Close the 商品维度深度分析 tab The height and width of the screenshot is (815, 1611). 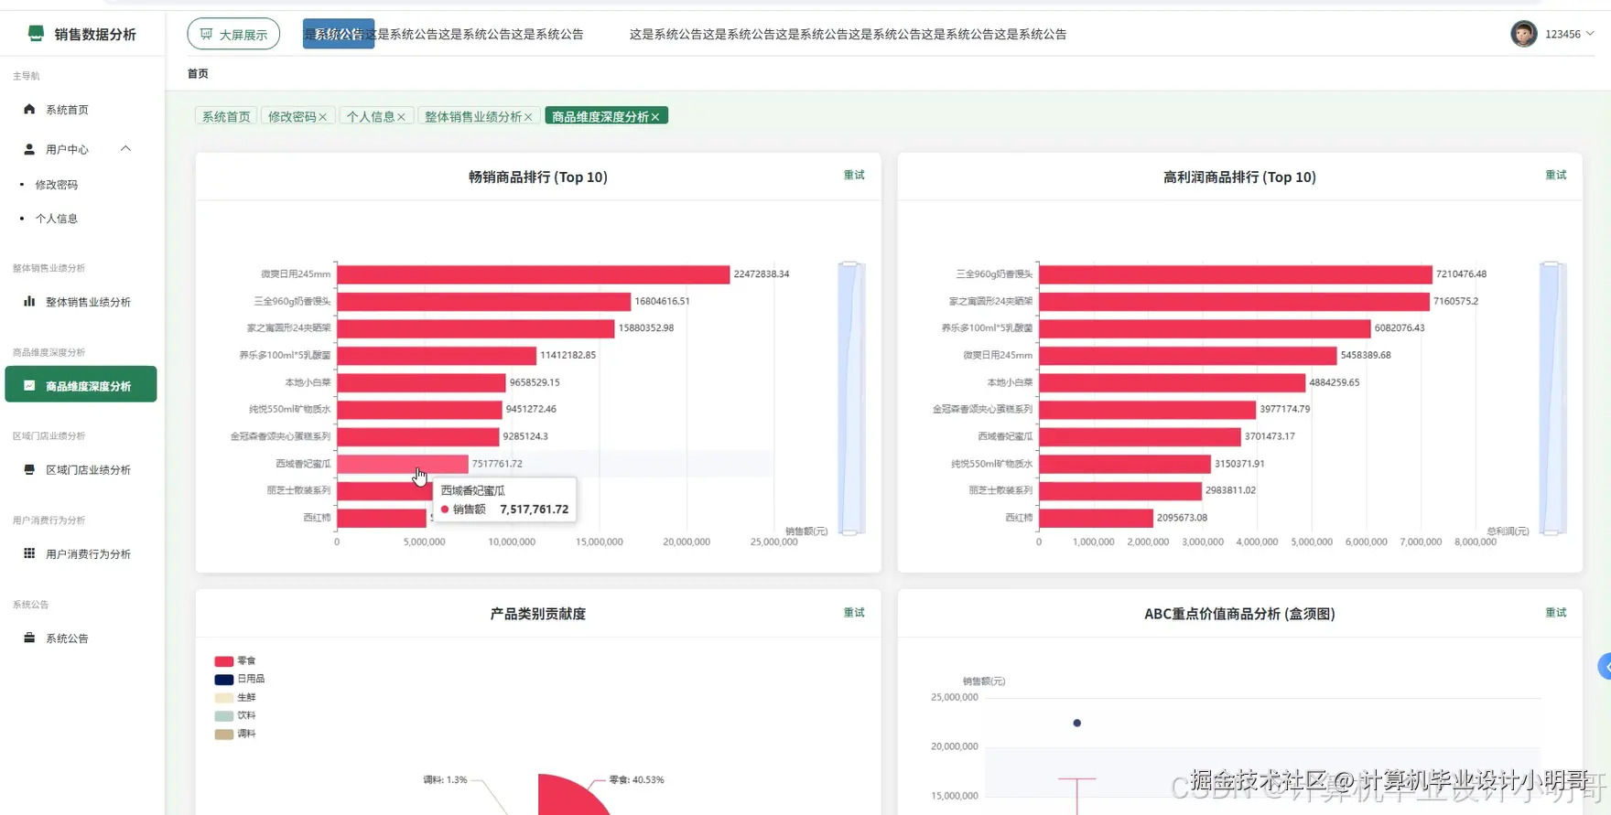[x=655, y=117]
